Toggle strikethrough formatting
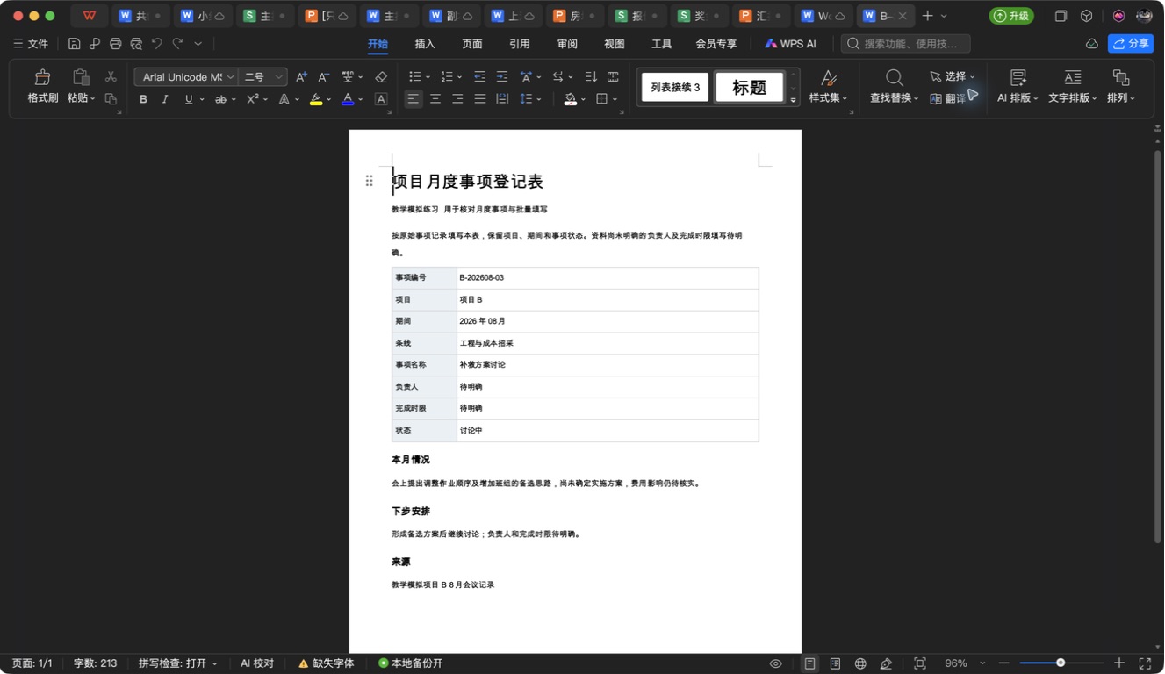This screenshot has height=674, width=1165. pyautogui.click(x=221, y=99)
